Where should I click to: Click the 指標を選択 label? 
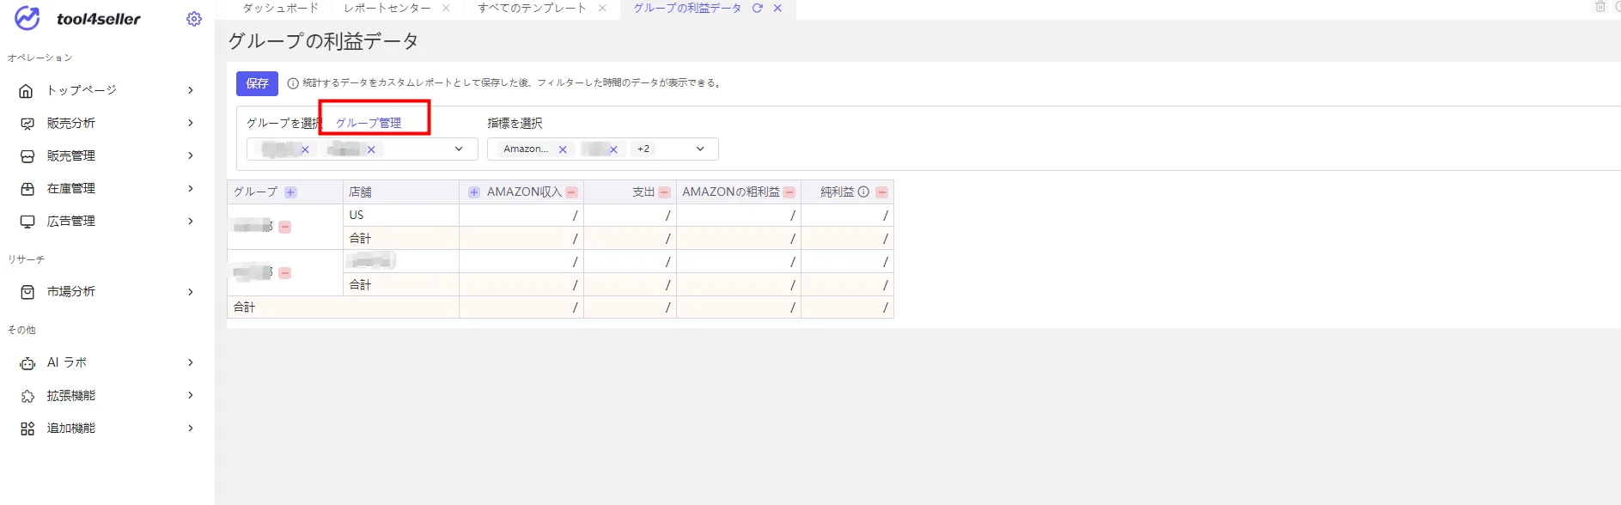pyautogui.click(x=515, y=123)
